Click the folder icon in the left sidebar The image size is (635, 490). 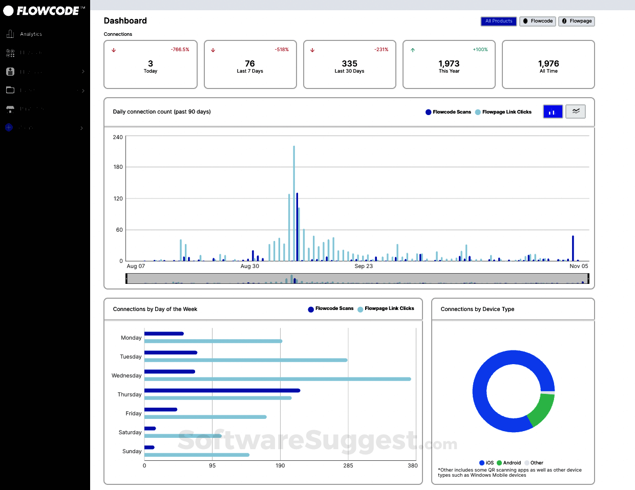[x=10, y=90]
